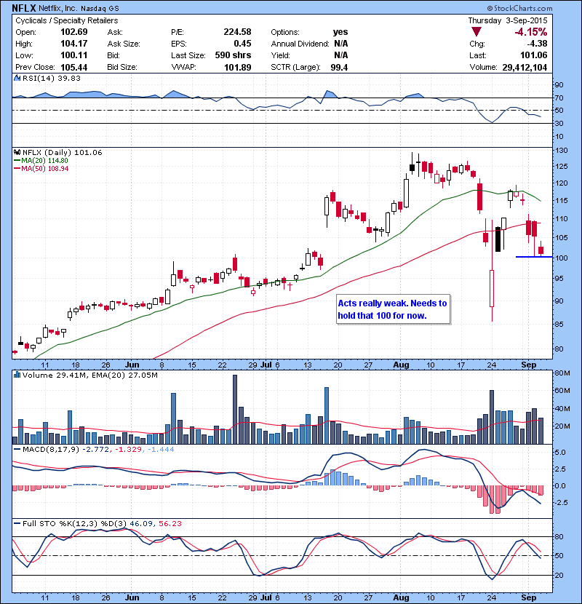The width and height of the screenshot is (582, 604).
Task: Click the MACD(8,17,9) indicator label
Action: 51,449
